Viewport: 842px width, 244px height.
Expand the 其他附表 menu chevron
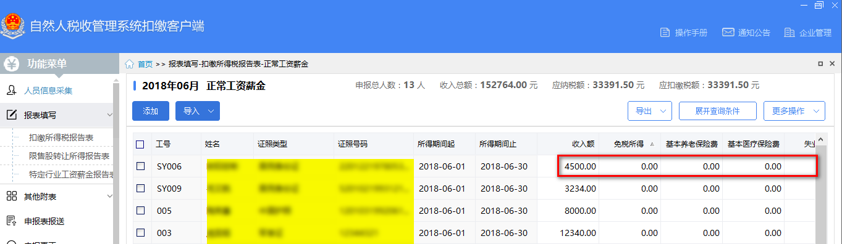coord(109,196)
